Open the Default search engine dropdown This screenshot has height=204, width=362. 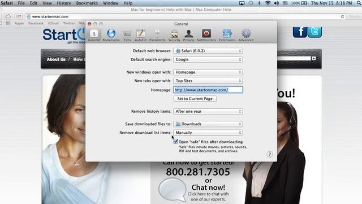tap(208, 59)
